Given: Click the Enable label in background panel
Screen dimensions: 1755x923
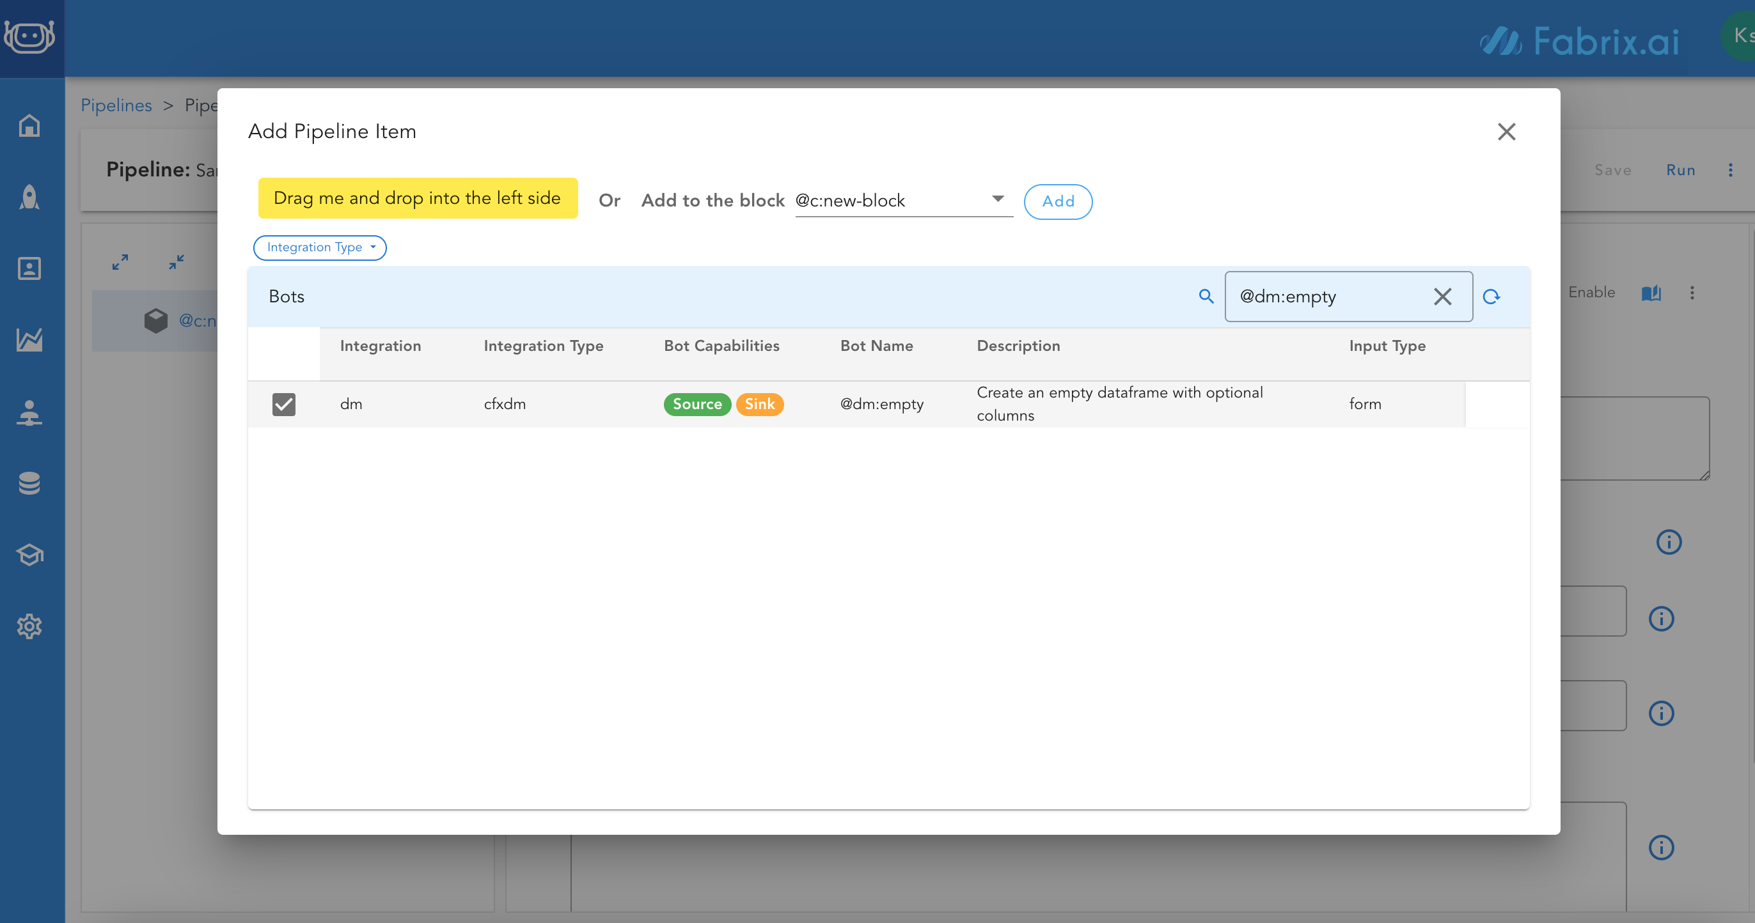Looking at the screenshot, I should pyautogui.click(x=1591, y=293).
